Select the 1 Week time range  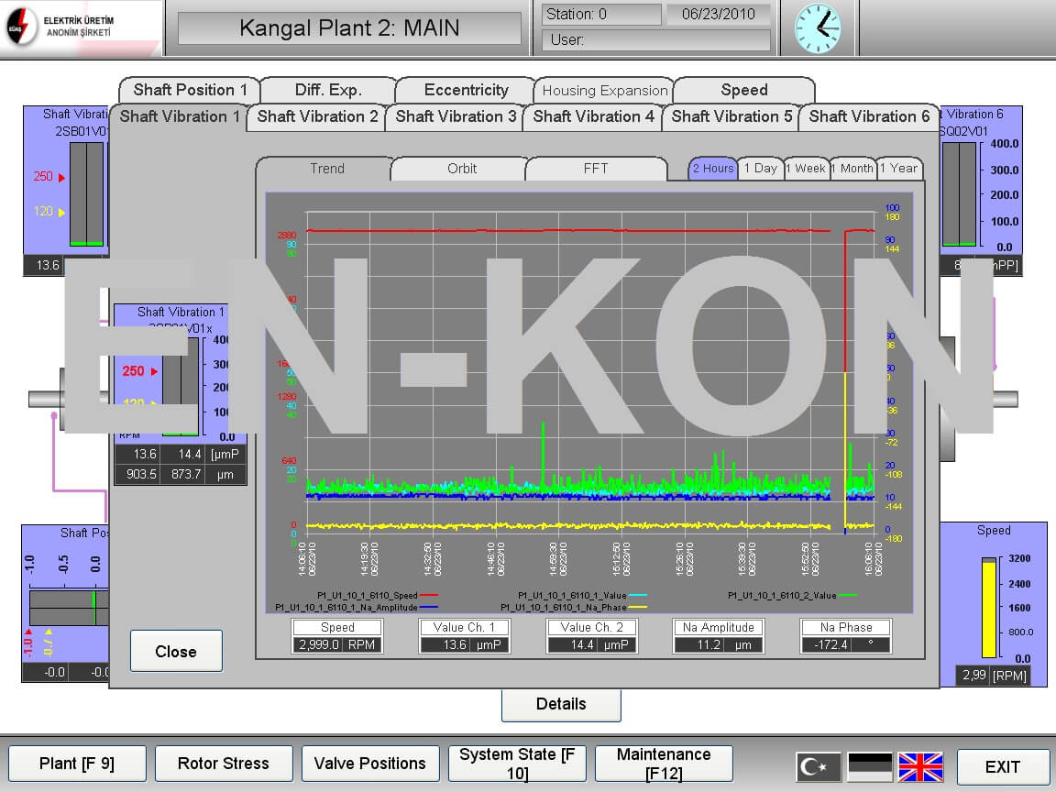point(806,169)
